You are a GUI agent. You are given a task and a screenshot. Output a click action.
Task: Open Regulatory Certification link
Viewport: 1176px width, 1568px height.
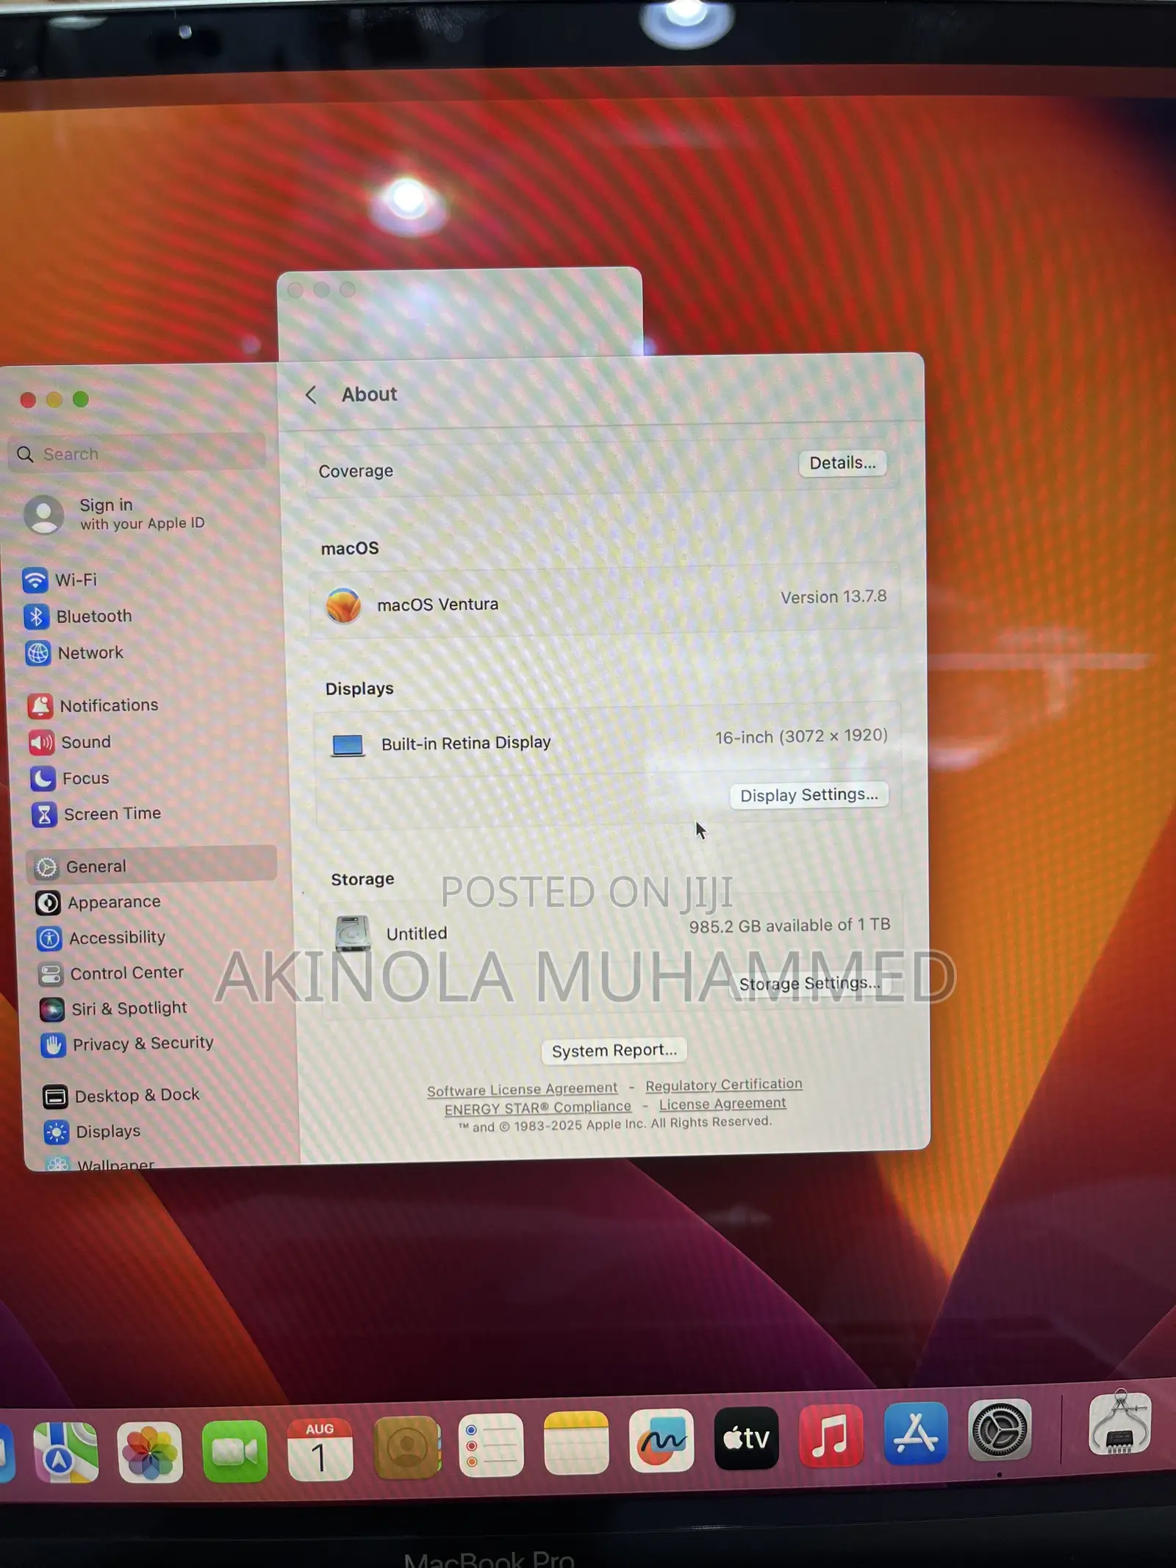click(724, 1085)
